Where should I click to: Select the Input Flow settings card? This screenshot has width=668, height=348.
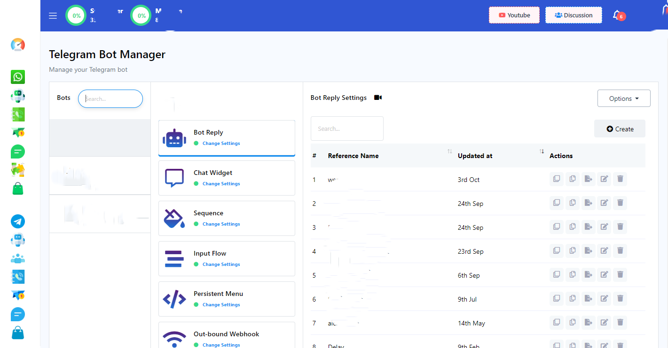pyautogui.click(x=227, y=258)
